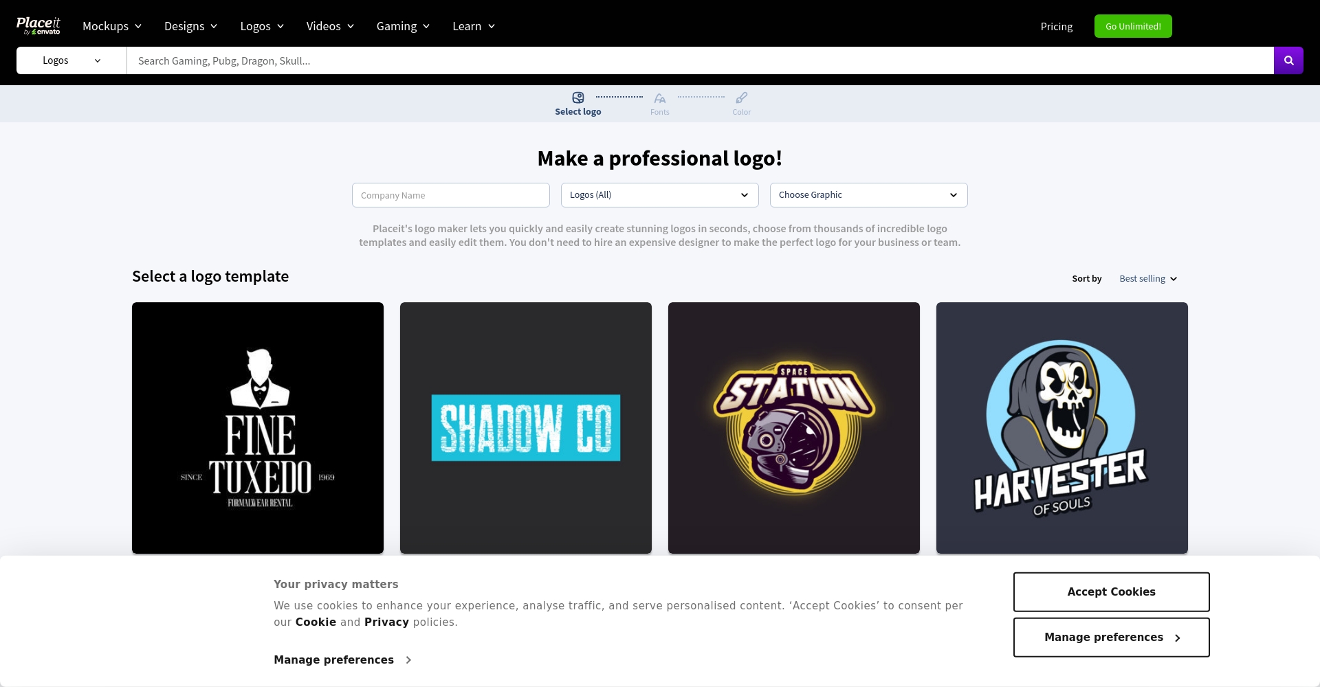Focus the Company Name input field
Viewport: 1320px width, 687px height.
pos(450,195)
